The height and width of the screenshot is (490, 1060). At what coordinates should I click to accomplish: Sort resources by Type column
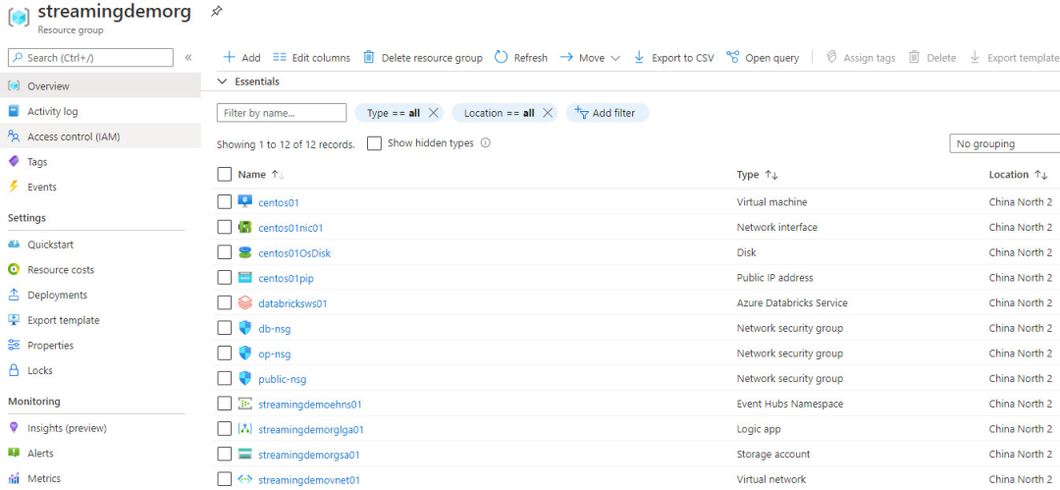click(757, 175)
